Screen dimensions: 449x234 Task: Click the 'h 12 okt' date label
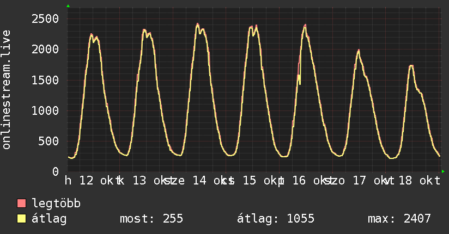93,181
